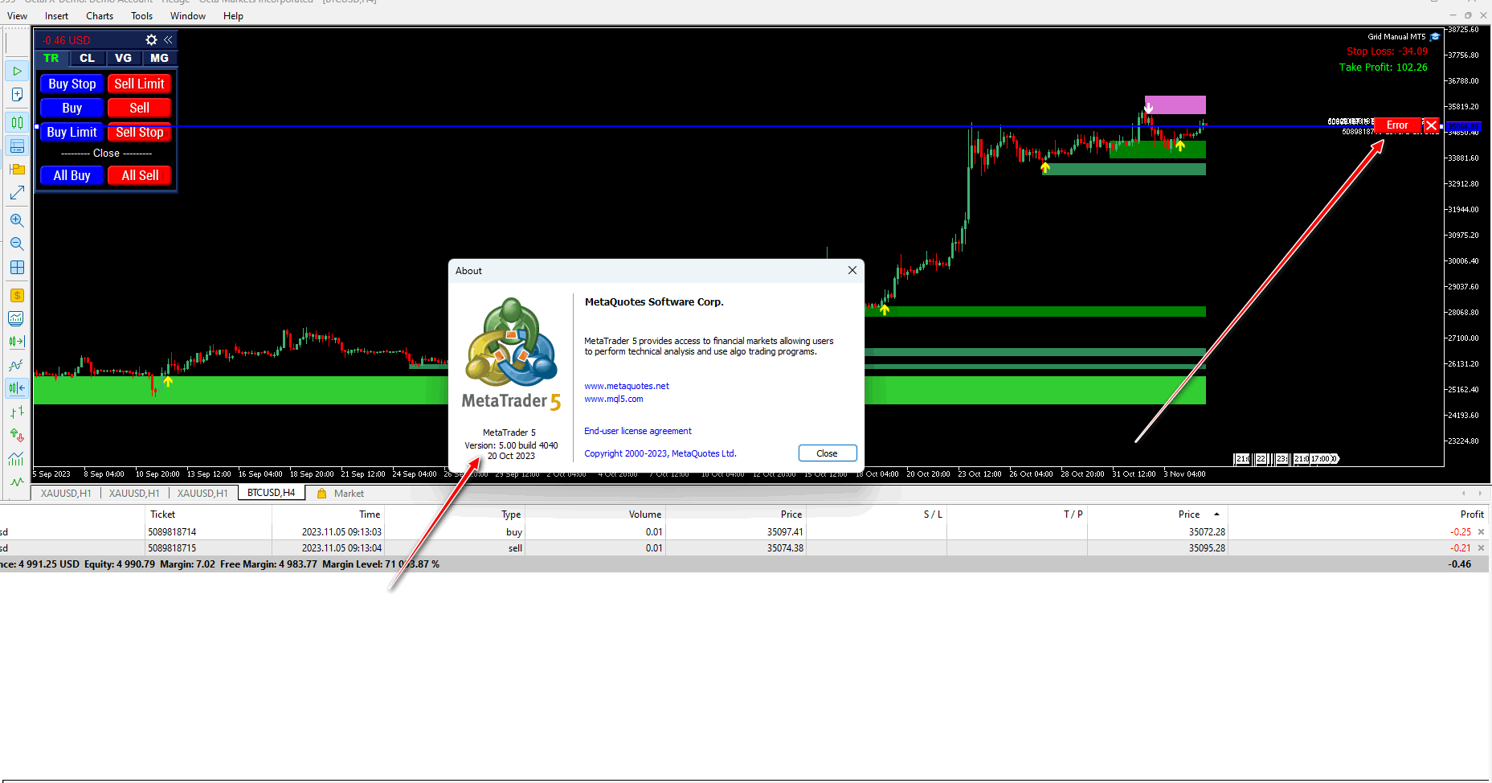The image size is (1492, 783).
Task: Open the Tools menu
Action: coord(142,16)
